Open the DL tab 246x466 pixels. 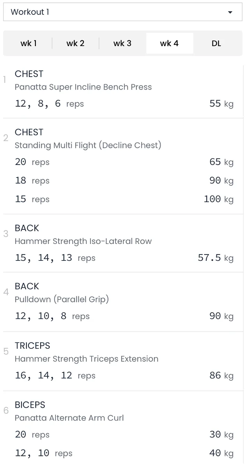[216, 43]
